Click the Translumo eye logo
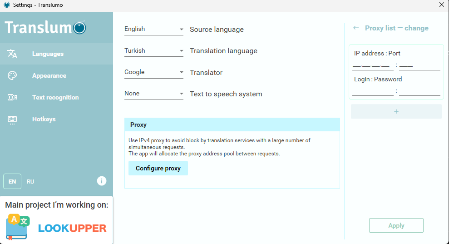 pos(79,28)
